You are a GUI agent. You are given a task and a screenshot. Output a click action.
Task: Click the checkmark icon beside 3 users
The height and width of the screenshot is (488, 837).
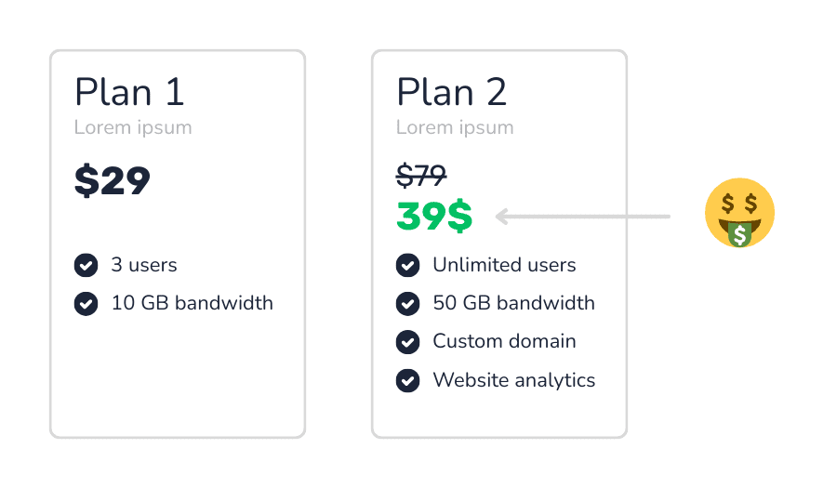pos(86,265)
